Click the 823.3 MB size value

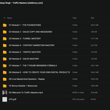[95, 25]
